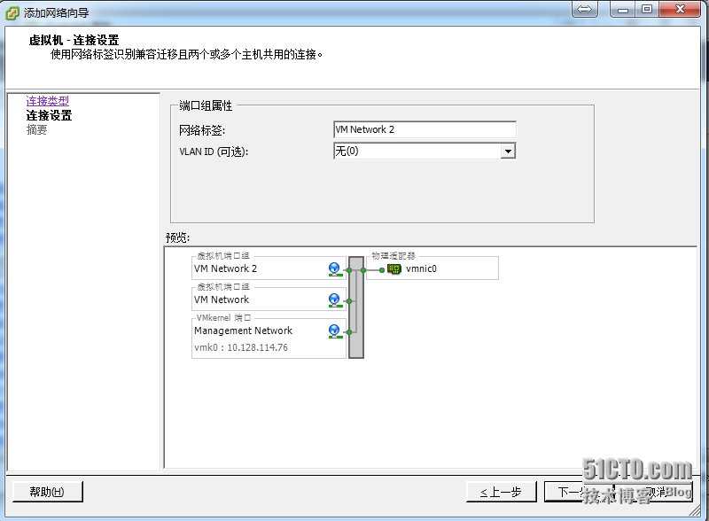Viewport: 709px width, 521px height.
Task: Click the 下一步 next button
Action: [x=579, y=492]
